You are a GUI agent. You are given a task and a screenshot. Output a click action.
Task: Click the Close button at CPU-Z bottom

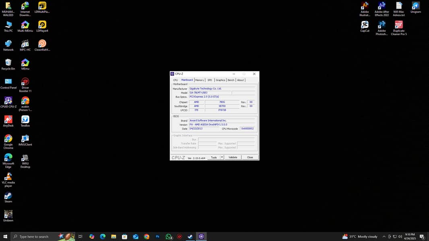(250, 157)
